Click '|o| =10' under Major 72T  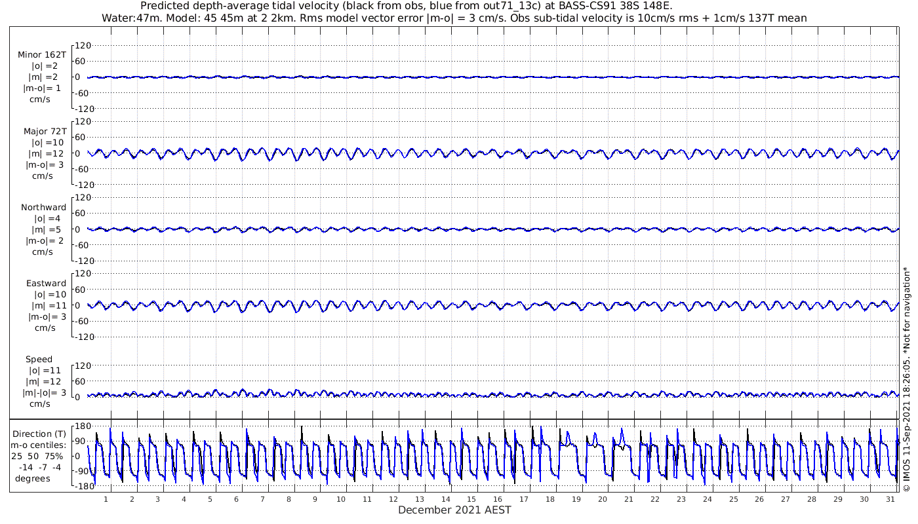[48, 142]
